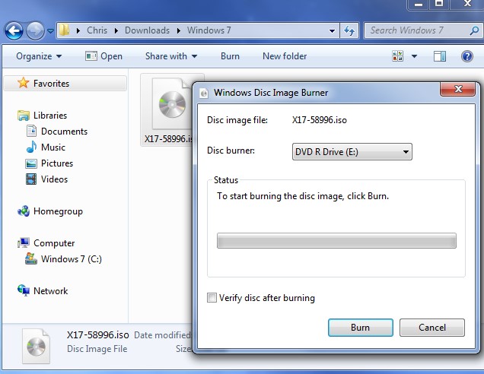Select Windows 7 in the address breadcrumb
The height and width of the screenshot is (374, 484).
(209, 30)
